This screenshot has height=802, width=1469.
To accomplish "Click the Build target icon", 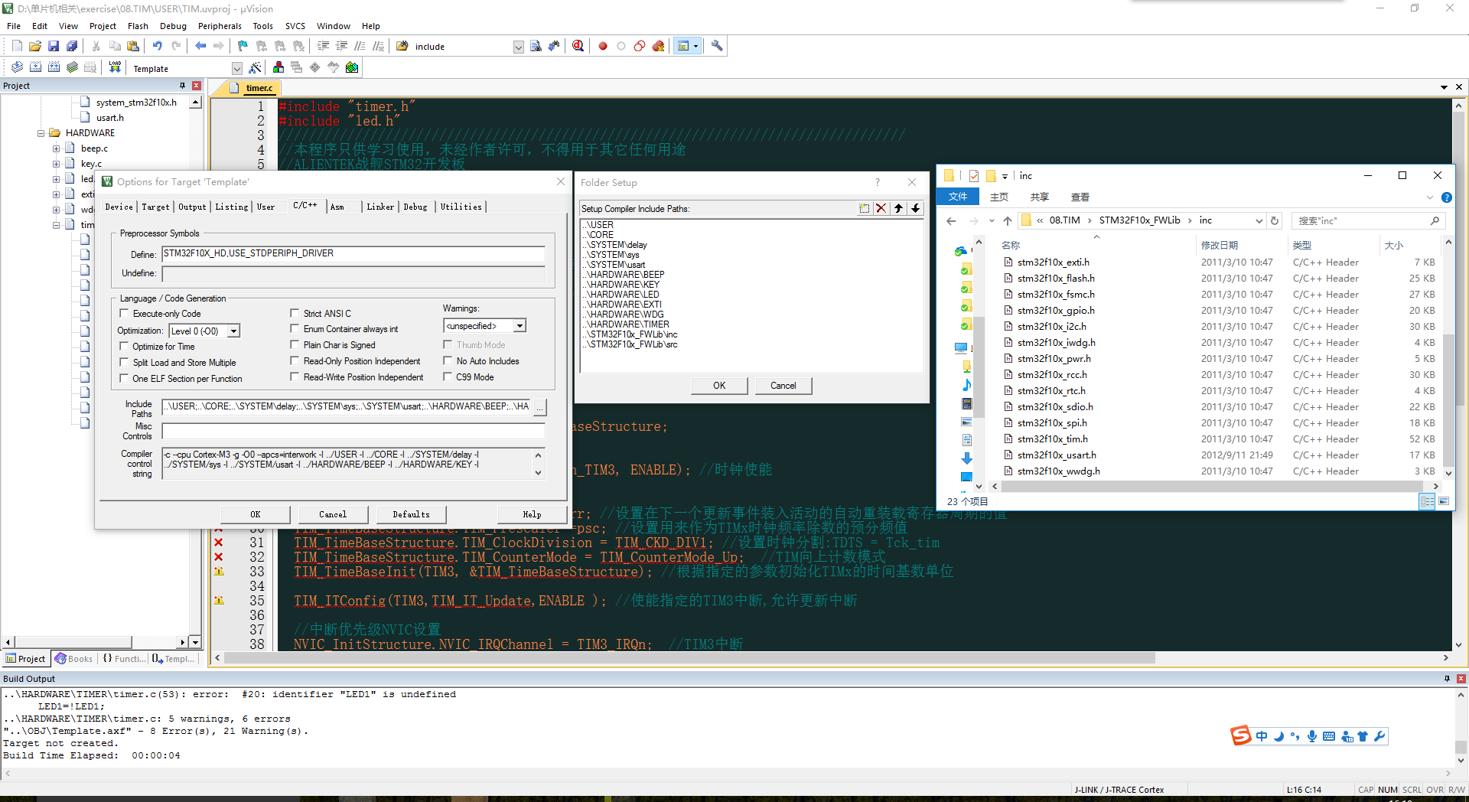I will pos(35,68).
